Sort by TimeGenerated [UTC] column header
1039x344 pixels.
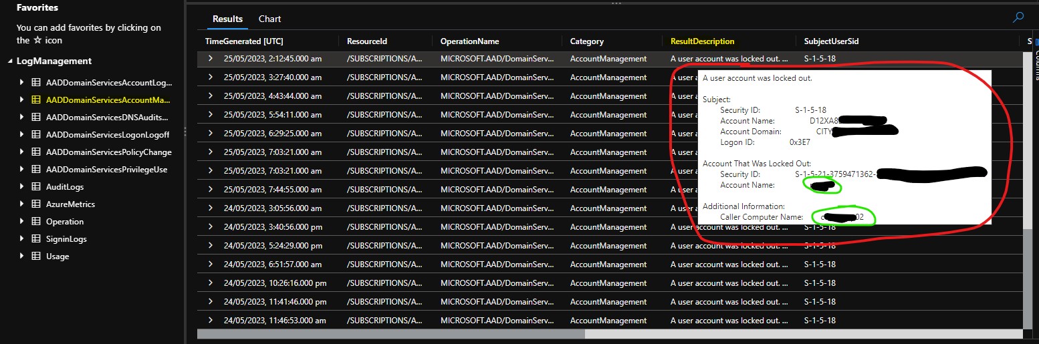tap(244, 41)
